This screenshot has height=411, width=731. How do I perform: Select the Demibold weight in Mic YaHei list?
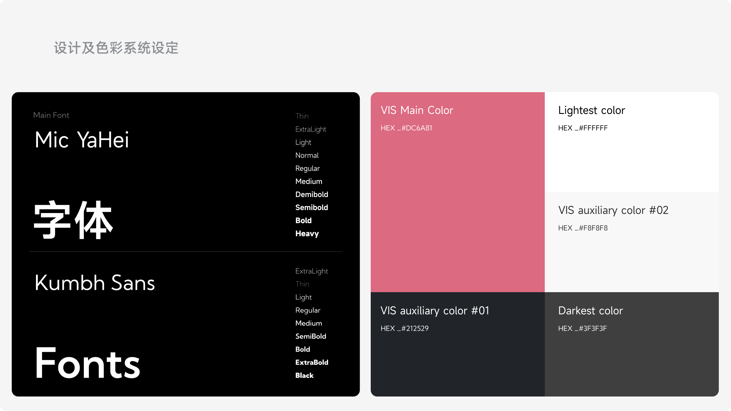click(x=312, y=194)
